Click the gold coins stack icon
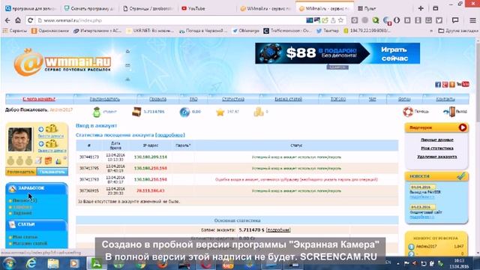Image resolution: width=480 pixels, height=270 pixels. coord(258,112)
